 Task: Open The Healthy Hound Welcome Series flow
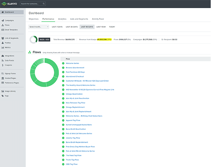81,85
